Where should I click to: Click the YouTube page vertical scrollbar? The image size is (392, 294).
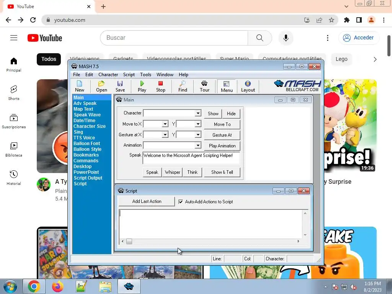tap(389, 46)
